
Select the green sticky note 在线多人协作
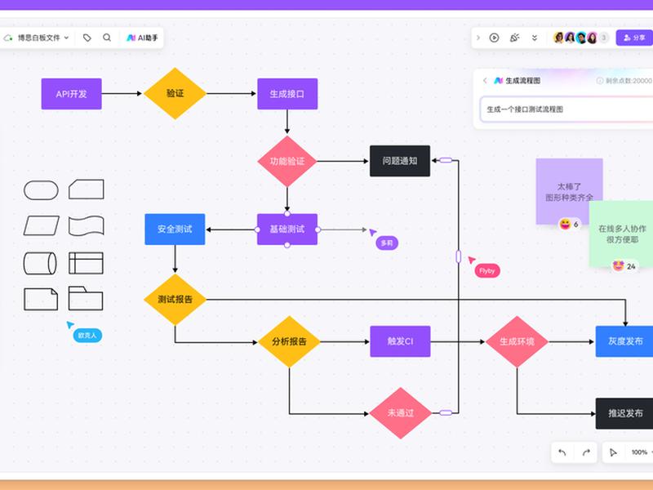[622, 234]
